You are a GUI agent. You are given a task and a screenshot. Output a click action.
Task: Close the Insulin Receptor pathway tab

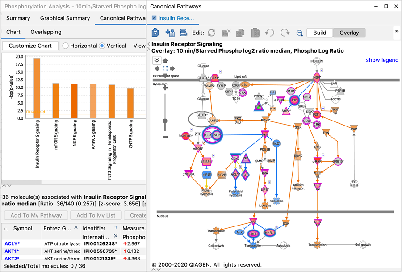pyautogui.click(x=155, y=18)
